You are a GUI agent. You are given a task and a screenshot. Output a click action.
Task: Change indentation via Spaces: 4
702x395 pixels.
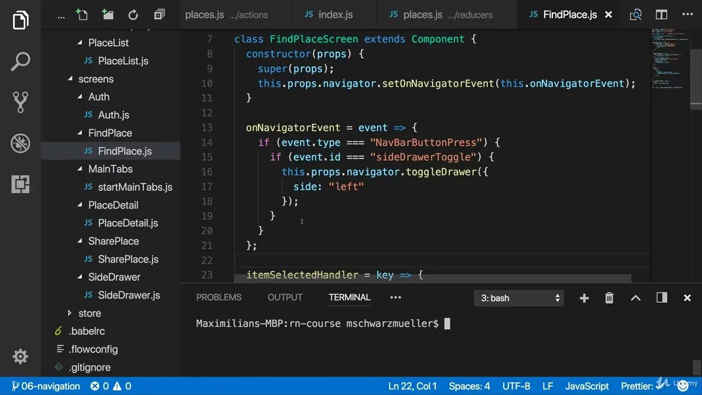(x=469, y=386)
